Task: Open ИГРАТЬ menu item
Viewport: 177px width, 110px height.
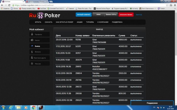Action: [38, 22]
